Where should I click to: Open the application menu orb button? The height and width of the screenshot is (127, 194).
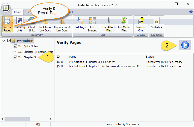coord(6,8)
